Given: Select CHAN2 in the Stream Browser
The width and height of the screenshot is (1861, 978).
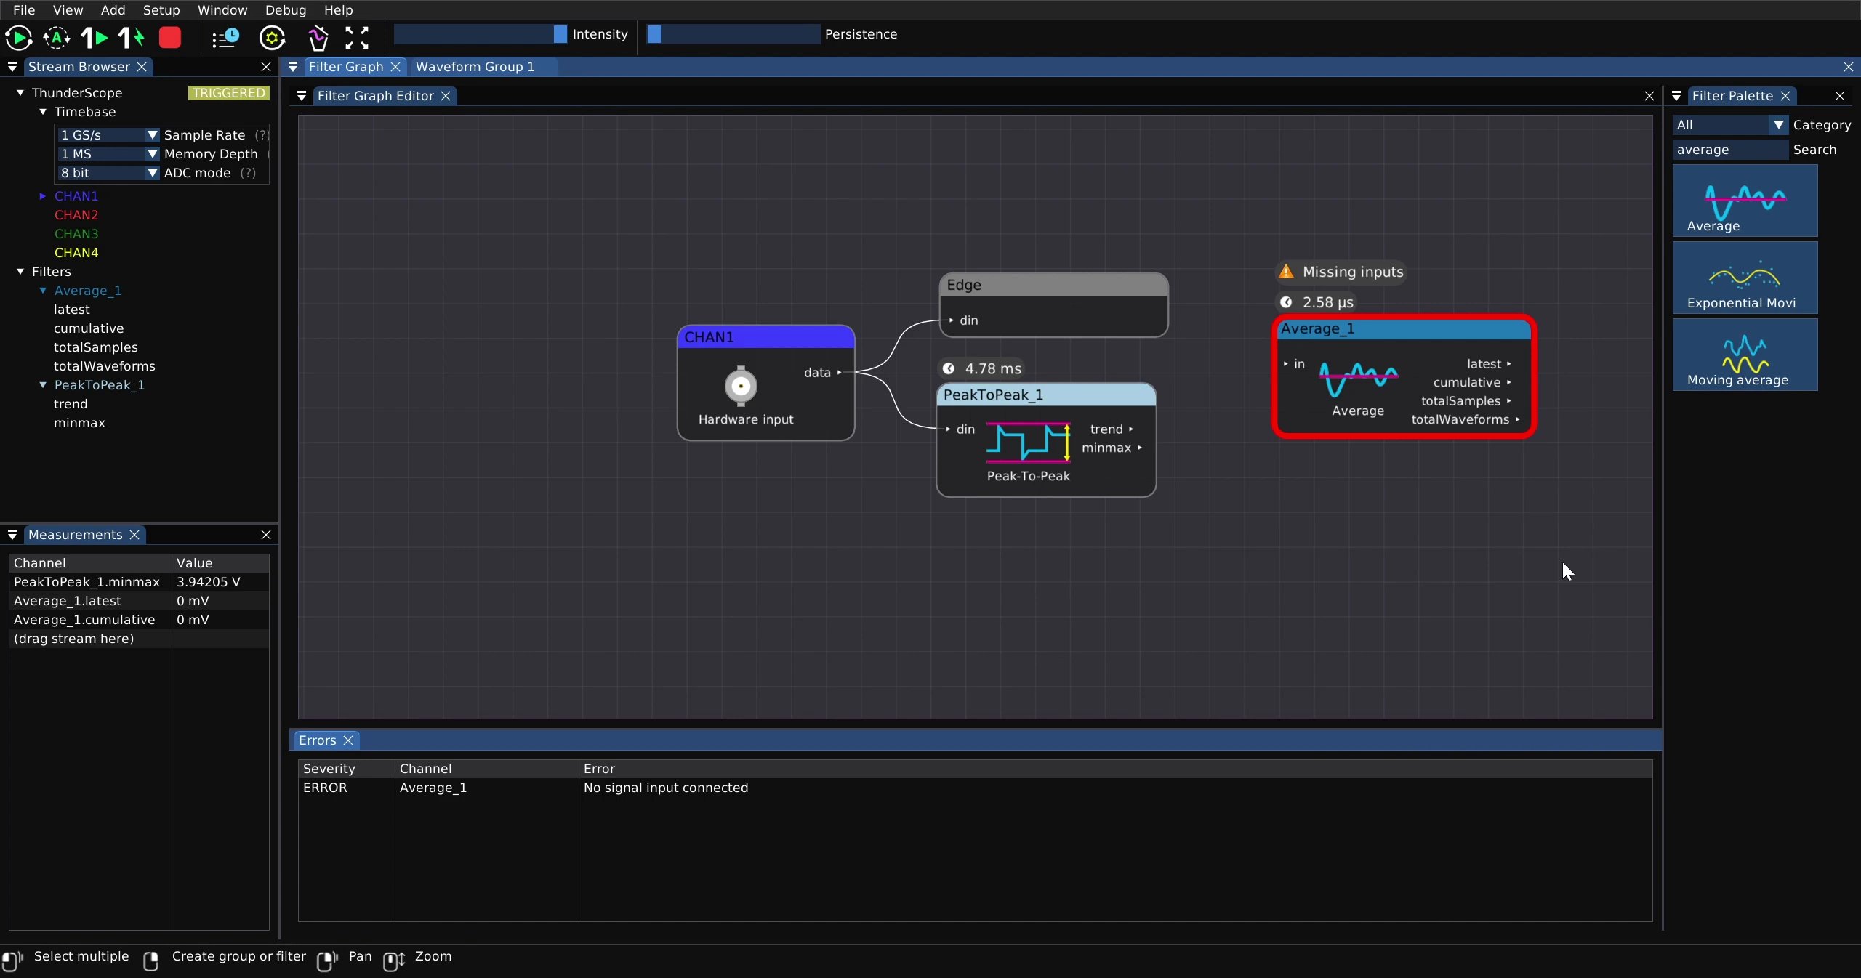Looking at the screenshot, I should tap(76, 215).
